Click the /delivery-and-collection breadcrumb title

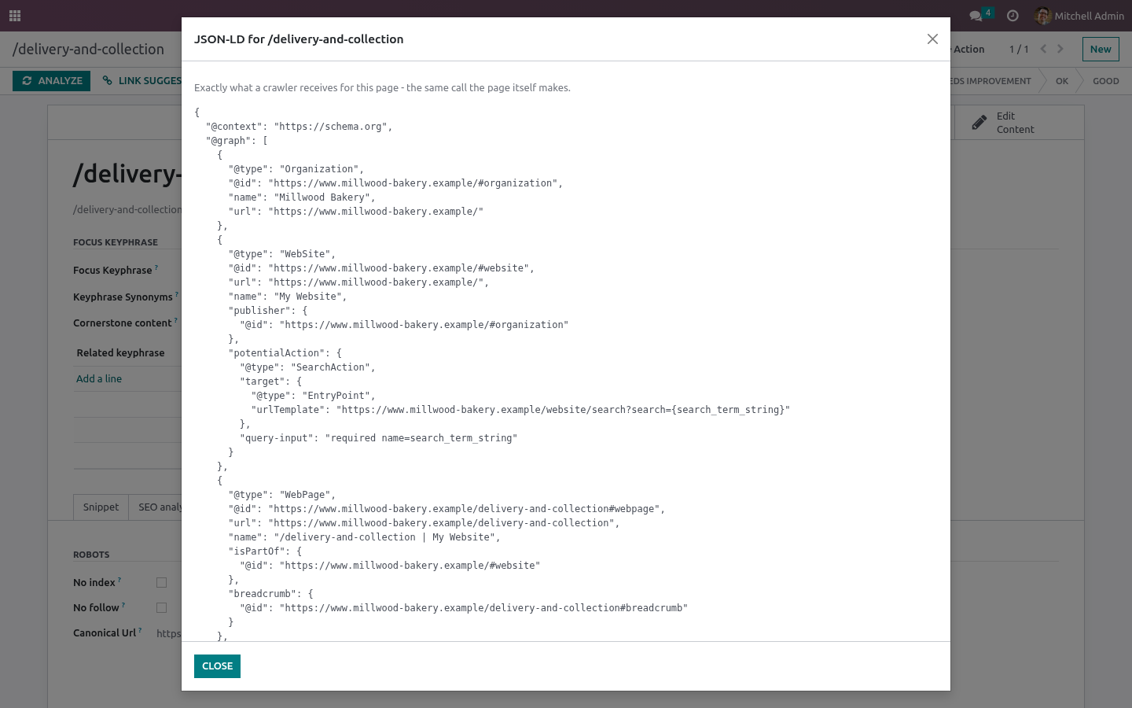click(x=88, y=50)
